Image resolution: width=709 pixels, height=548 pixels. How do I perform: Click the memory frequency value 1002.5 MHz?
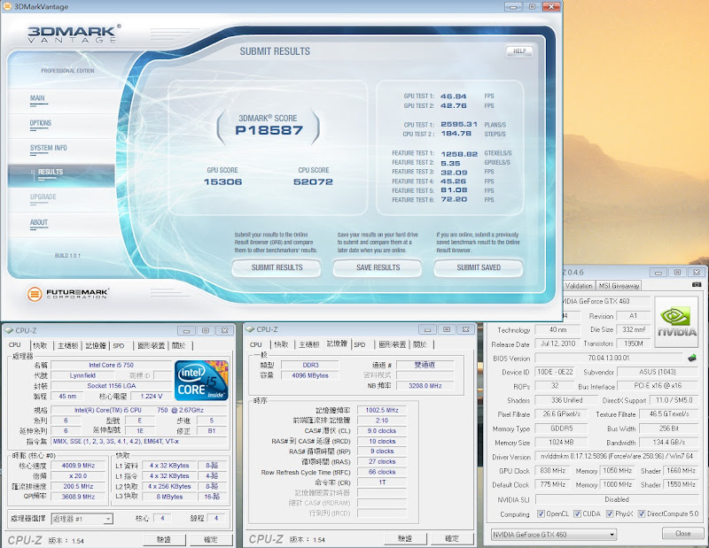pyautogui.click(x=382, y=410)
